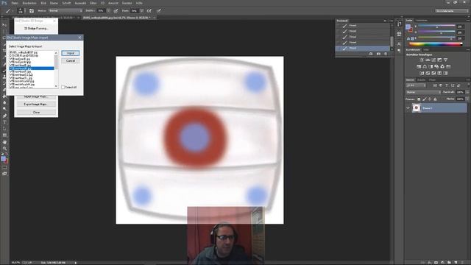471x265 pixels.
Task: Add a Curves adjustment layer
Action: point(433,60)
